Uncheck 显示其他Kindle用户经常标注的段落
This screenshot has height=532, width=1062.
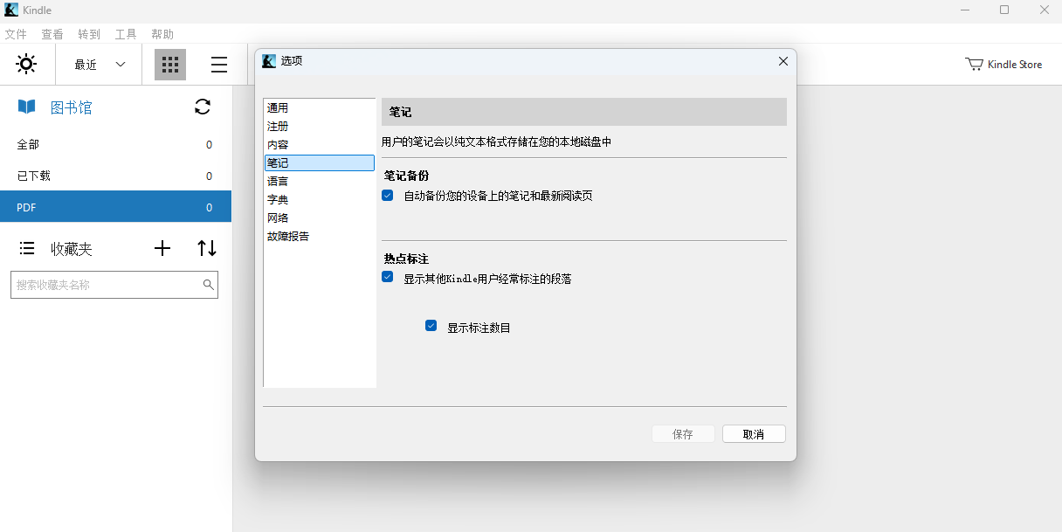(387, 277)
